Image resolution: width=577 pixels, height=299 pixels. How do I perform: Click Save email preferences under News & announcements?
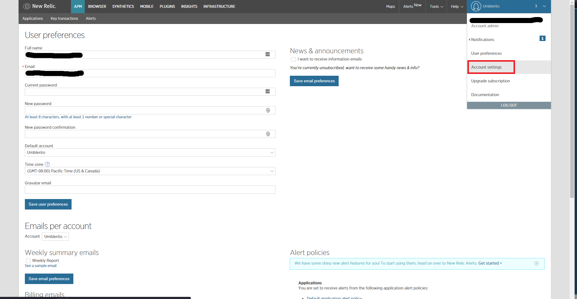coord(314,81)
